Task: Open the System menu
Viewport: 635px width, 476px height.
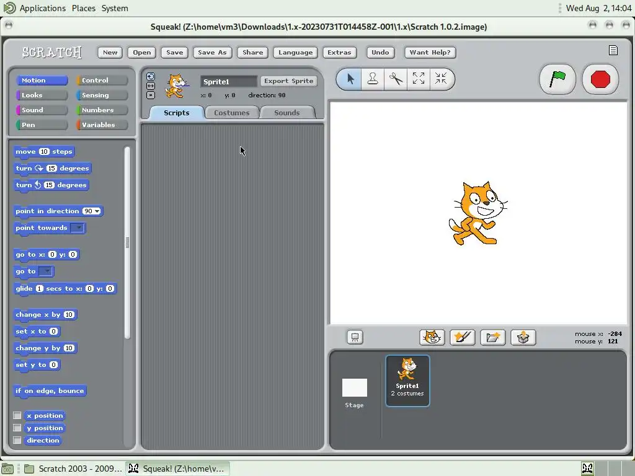Action: (x=115, y=8)
